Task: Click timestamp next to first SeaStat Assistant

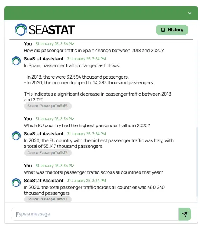Action: (x=86, y=59)
